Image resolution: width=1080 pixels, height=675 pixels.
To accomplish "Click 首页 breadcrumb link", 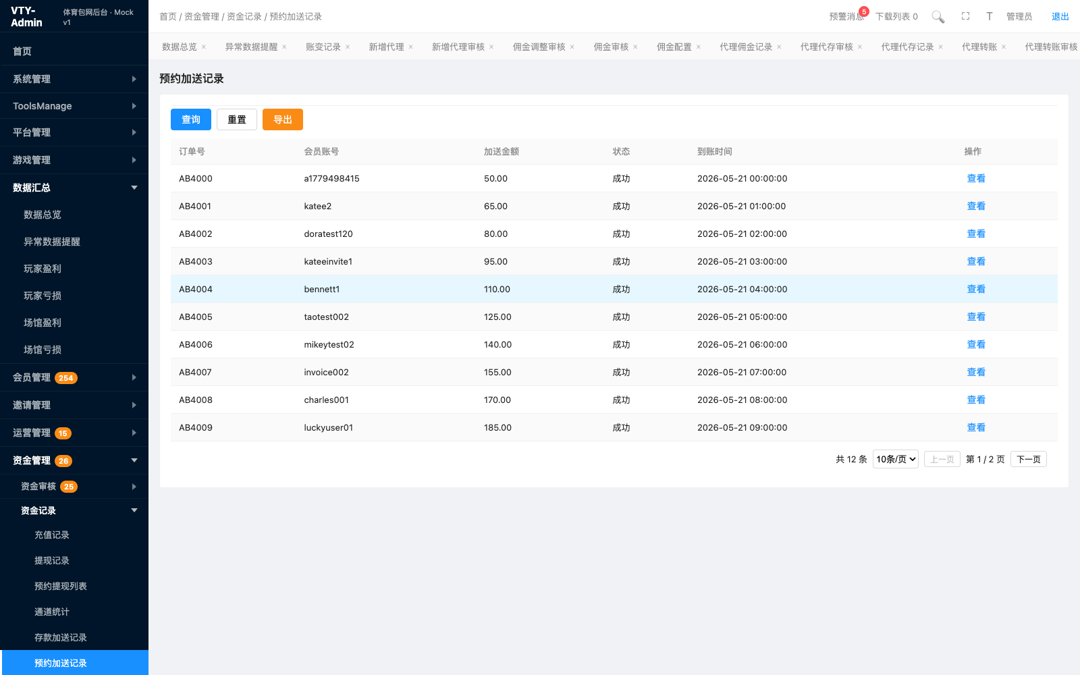I will coord(168,16).
